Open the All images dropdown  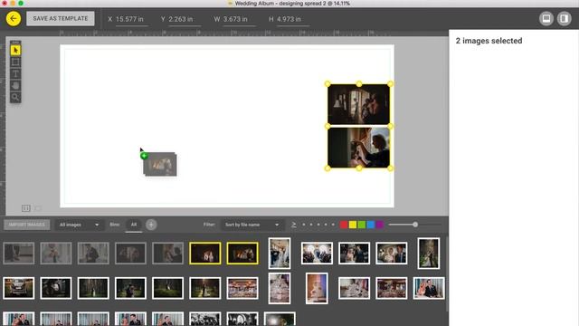pyautogui.click(x=79, y=225)
